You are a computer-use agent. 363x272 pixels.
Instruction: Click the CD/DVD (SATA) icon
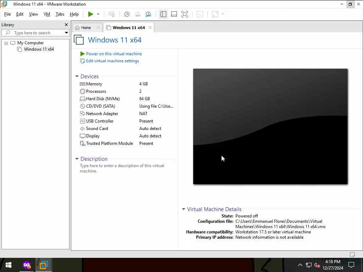[82, 106]
